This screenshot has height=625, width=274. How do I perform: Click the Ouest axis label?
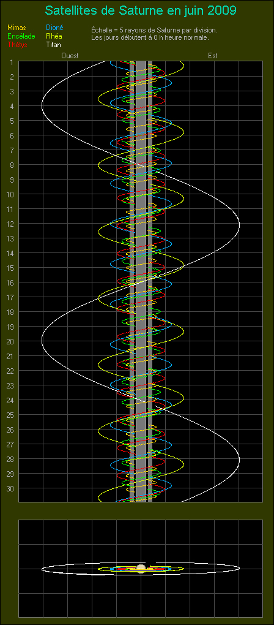click(x=70, y=56)
